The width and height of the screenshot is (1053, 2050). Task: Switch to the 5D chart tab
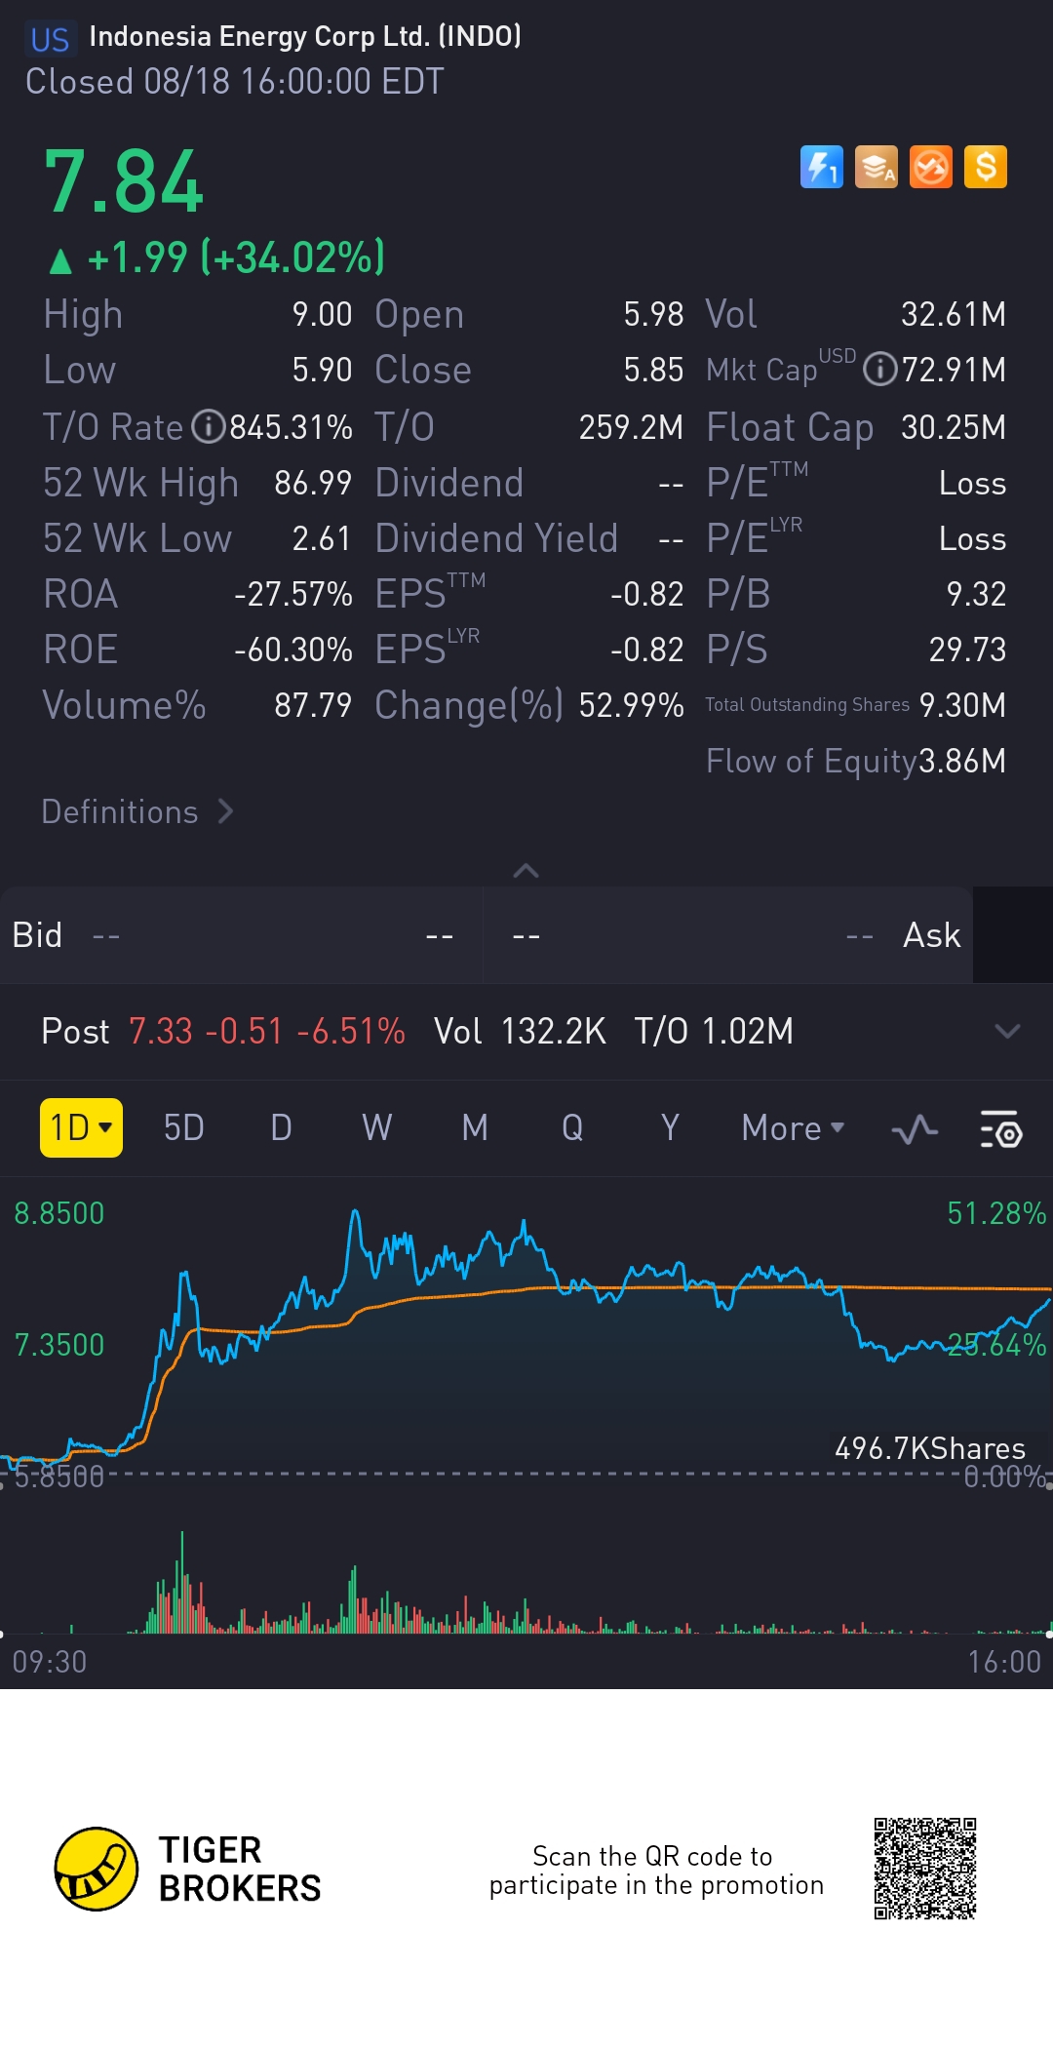[183, 1128]
